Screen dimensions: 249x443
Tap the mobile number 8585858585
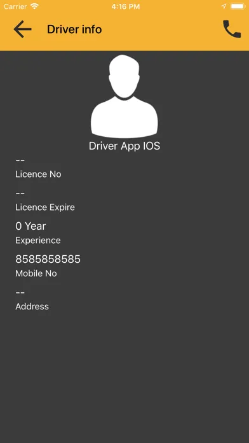pyautogui.click(x=48, y=259)
